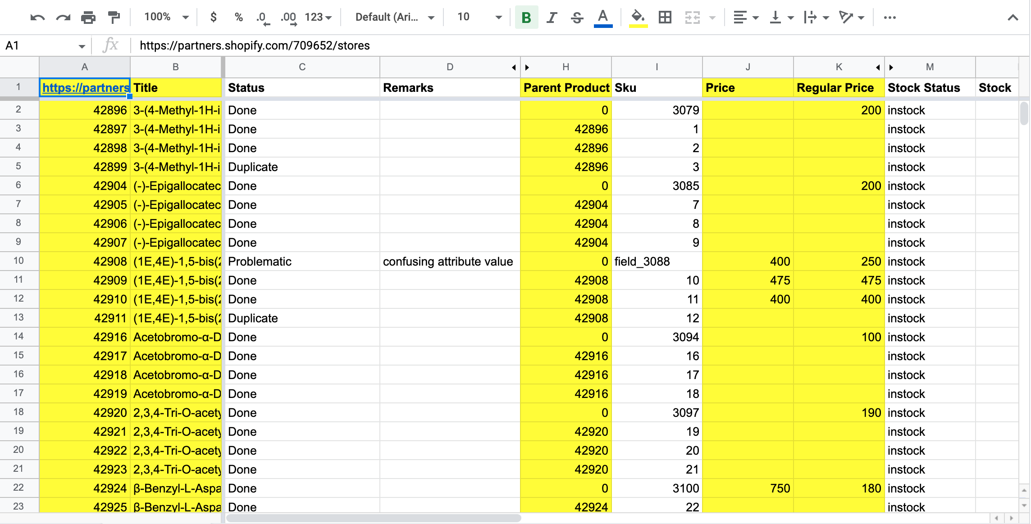Toggle Bold formatting button
The image size is (1031, 524).
[526, 18]
